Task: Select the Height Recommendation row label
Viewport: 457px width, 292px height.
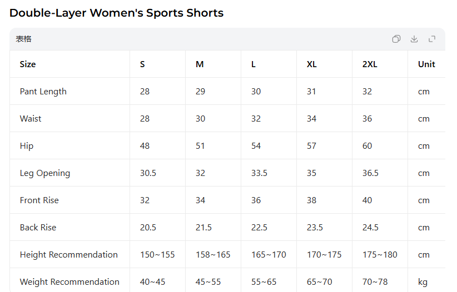Action: coord(69,255)
